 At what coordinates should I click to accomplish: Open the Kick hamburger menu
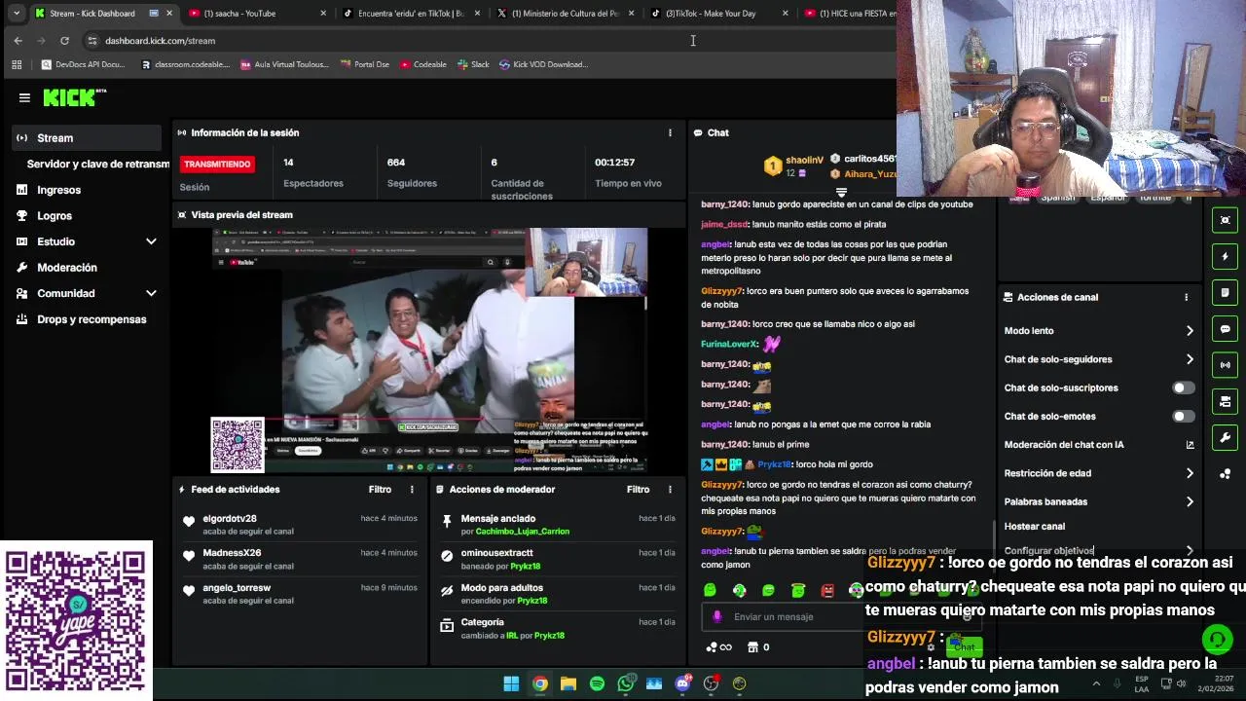[x=24, y=97]
